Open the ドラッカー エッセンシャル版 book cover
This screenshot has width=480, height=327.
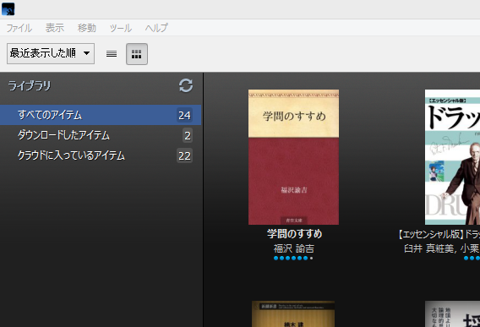[x=452, y=157]
